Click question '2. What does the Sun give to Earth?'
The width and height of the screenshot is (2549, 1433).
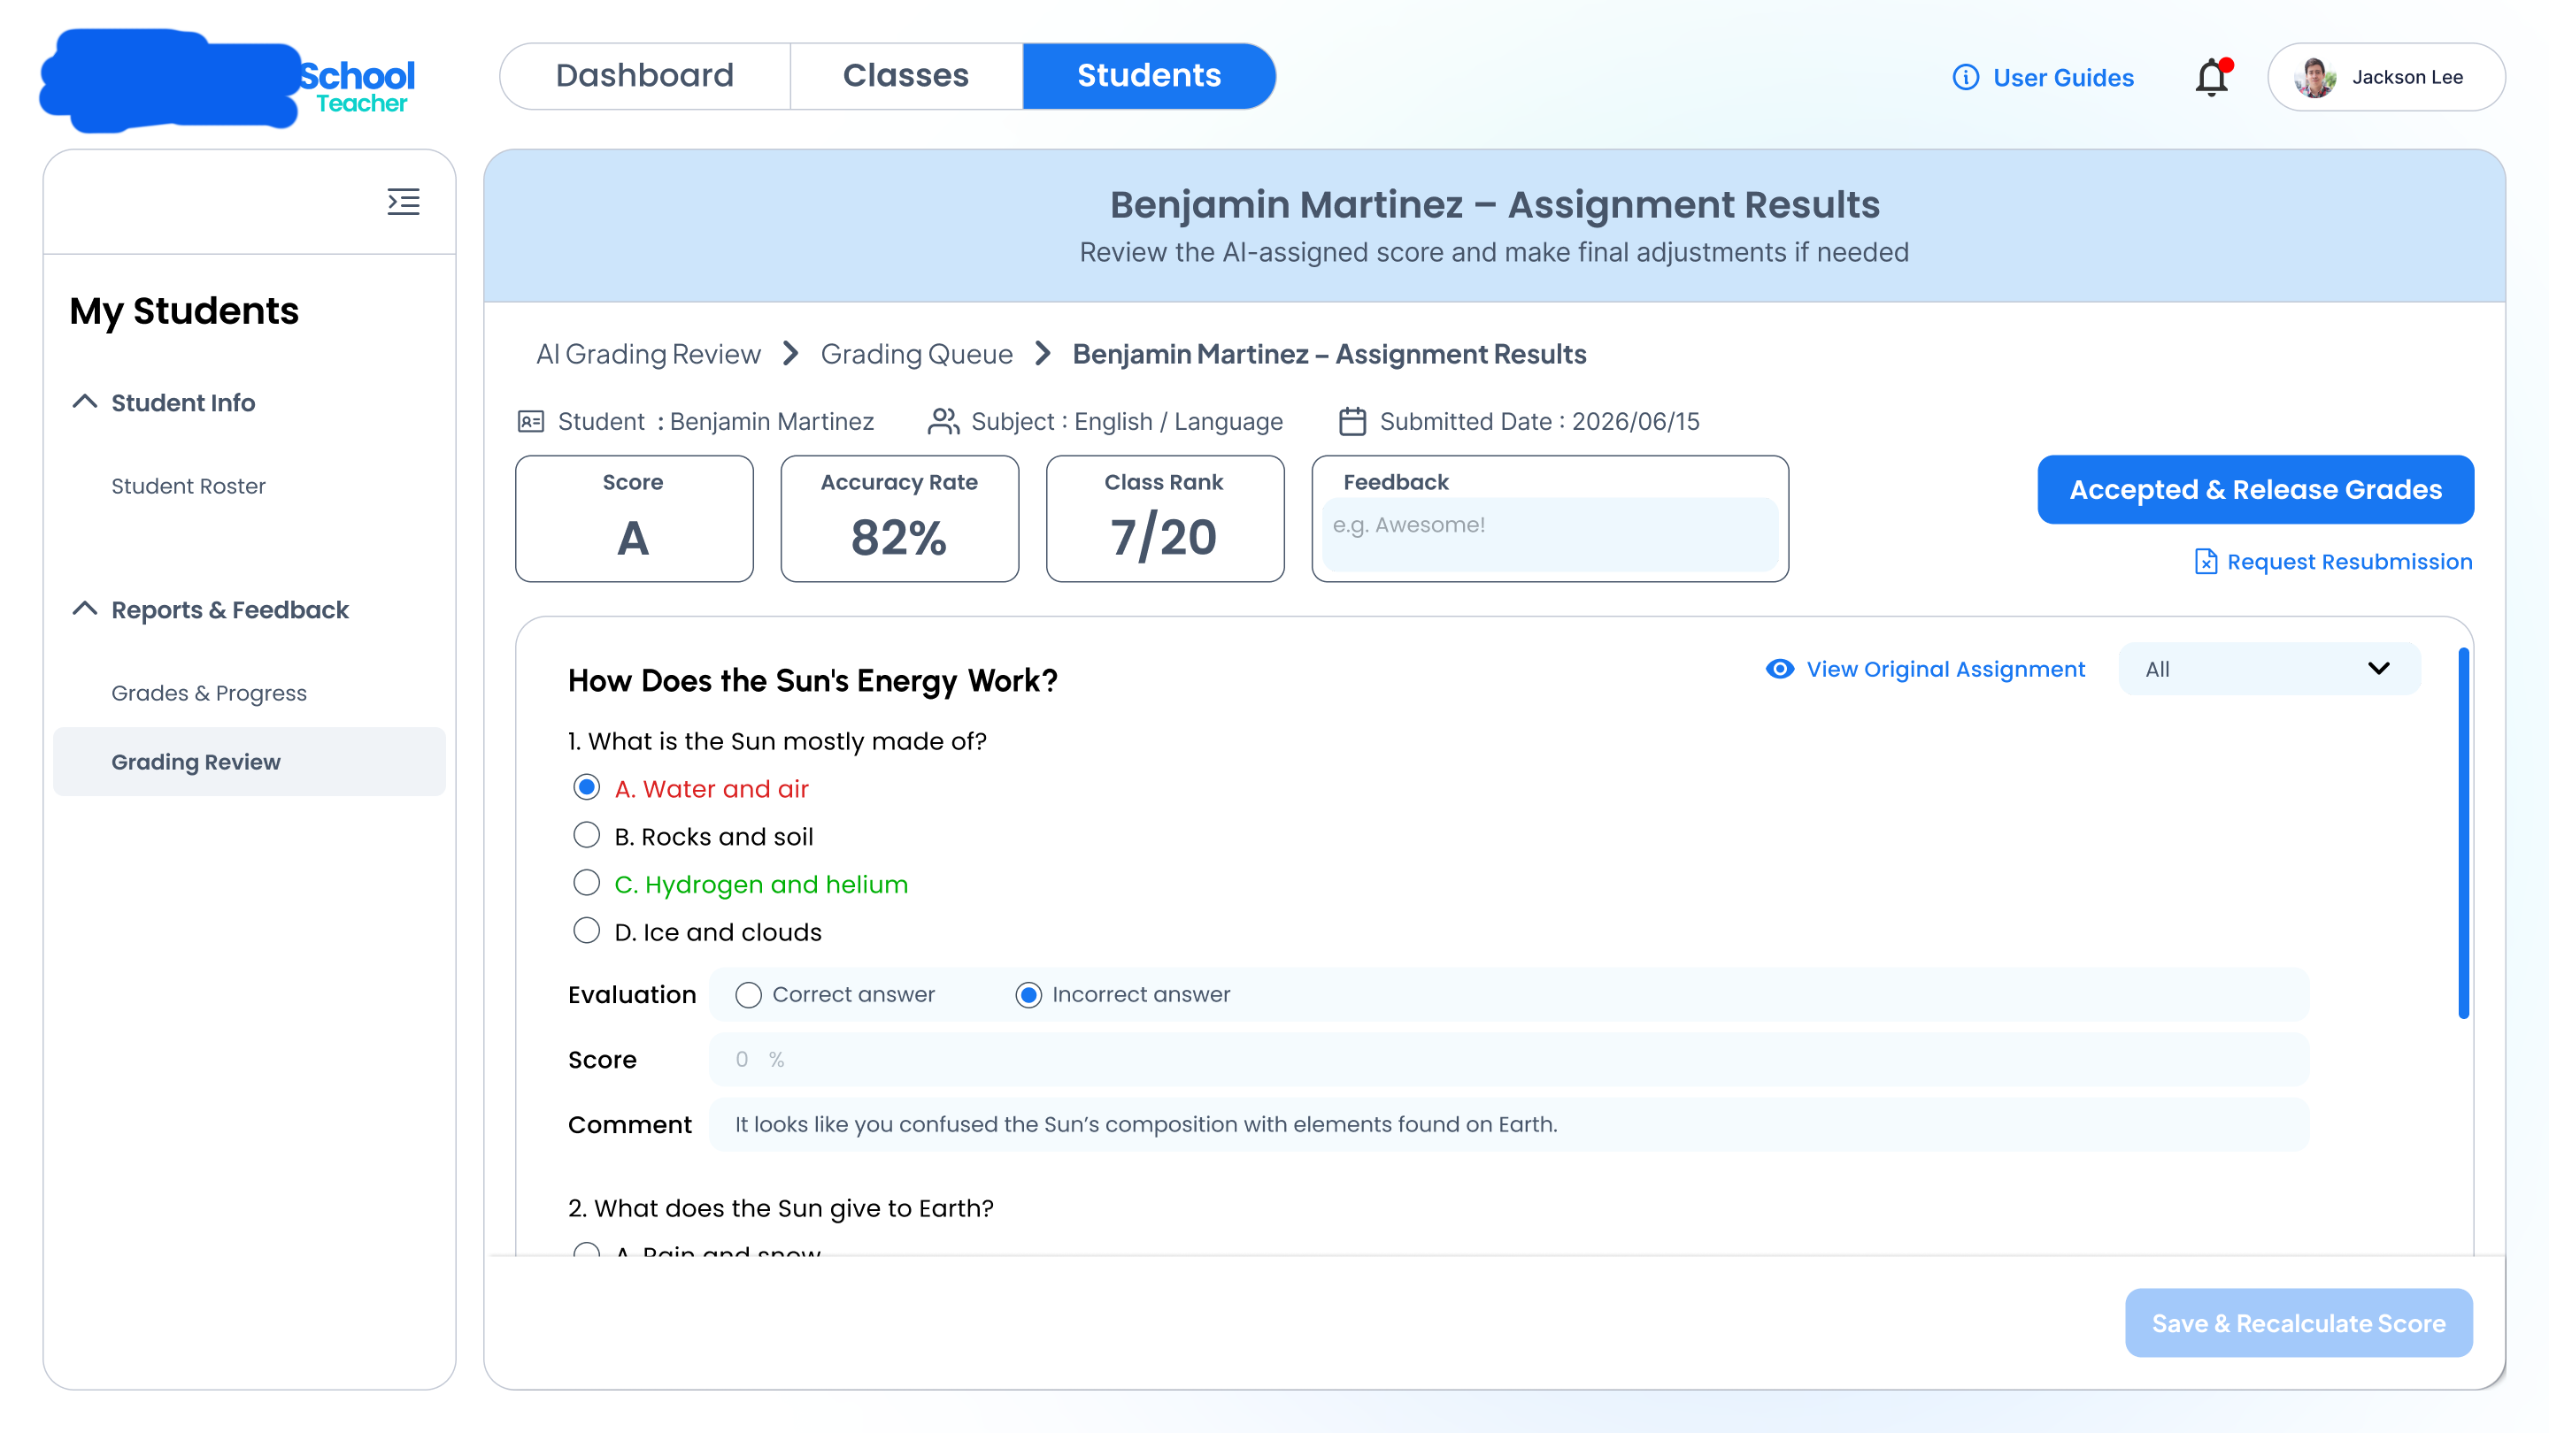(781, 1207)
